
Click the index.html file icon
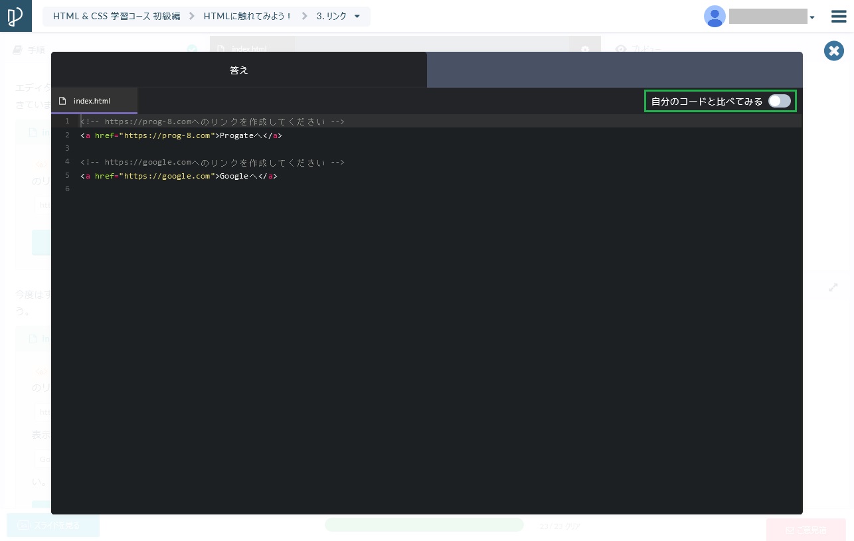point(63,101)
